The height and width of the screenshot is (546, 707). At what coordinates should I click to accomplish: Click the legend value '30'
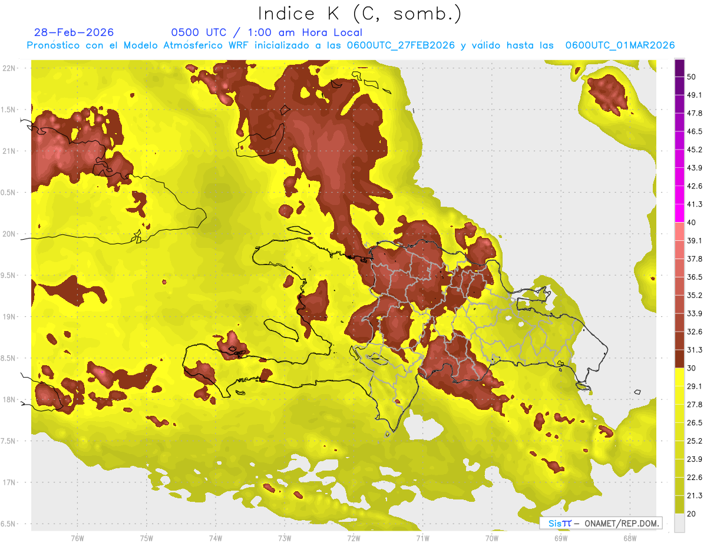pyautogui.click(x=692, y=368)
